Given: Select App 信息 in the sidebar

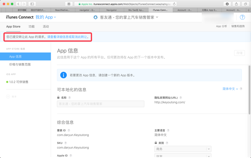Looking at the screenshot, I should 25,57.
